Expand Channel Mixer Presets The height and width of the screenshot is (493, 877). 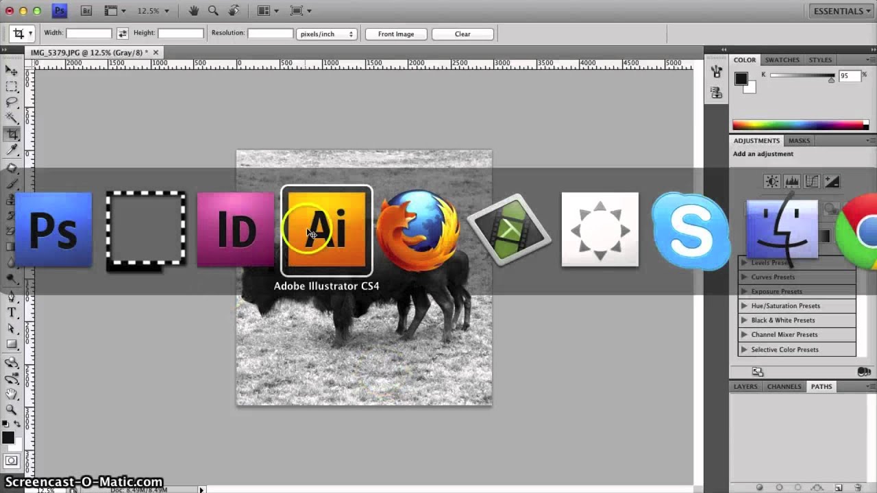[744, 335]
